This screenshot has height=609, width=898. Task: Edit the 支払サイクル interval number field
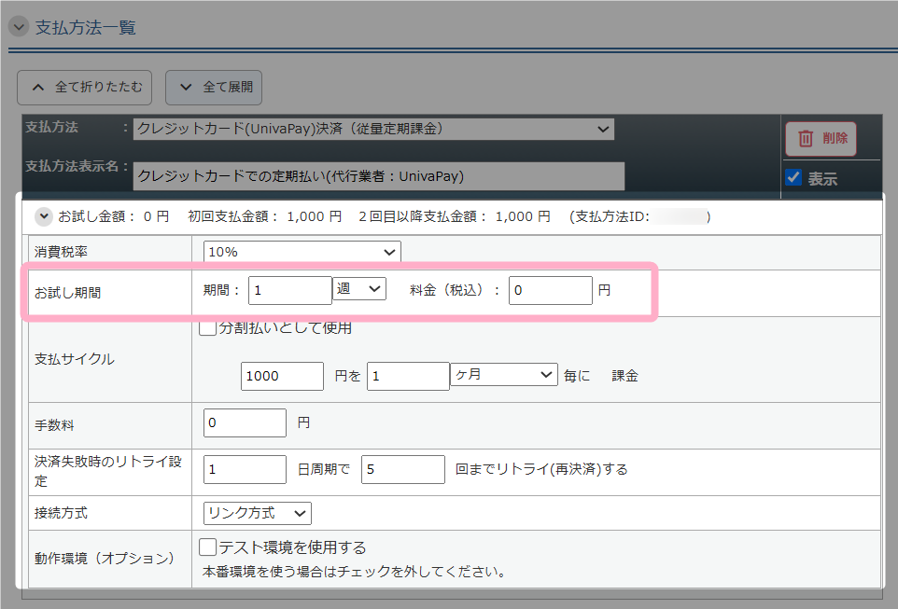coord(408,376)
